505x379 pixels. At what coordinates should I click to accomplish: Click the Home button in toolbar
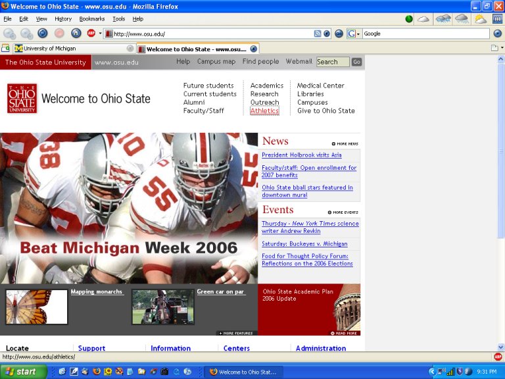click(x=76, y=33)
